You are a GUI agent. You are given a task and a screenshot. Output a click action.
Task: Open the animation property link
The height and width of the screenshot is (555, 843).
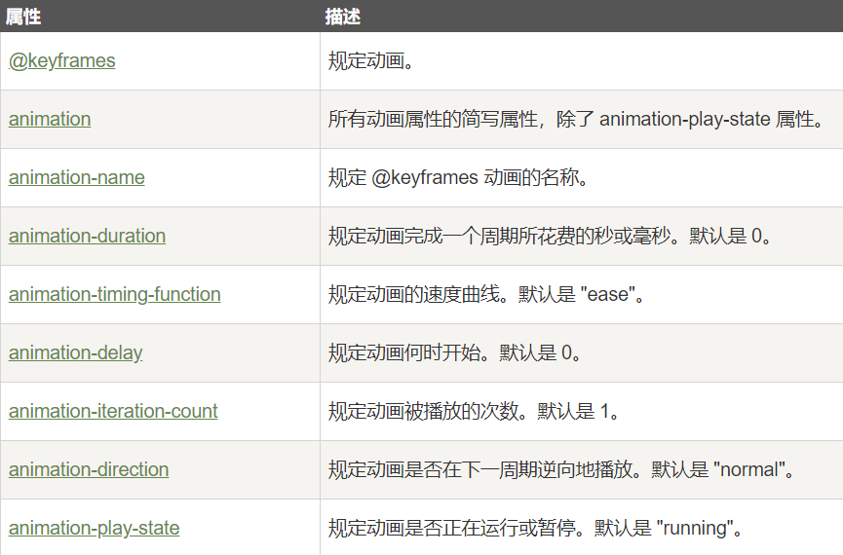click(50, 119)
